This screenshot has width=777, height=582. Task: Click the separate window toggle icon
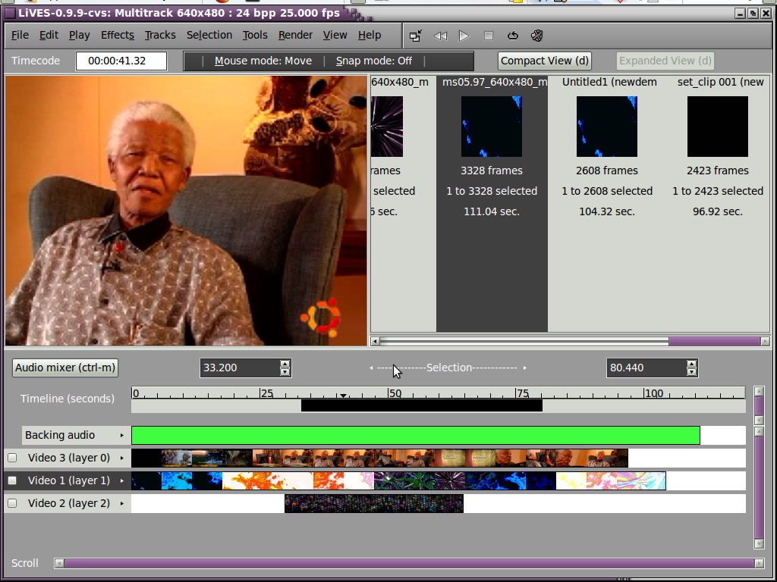416,36
